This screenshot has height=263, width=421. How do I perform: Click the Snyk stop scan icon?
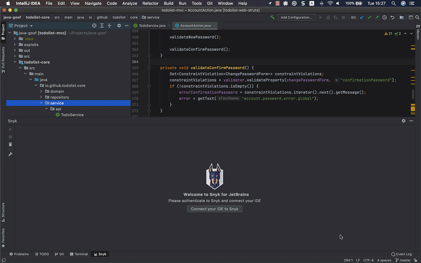pos(10,137)
